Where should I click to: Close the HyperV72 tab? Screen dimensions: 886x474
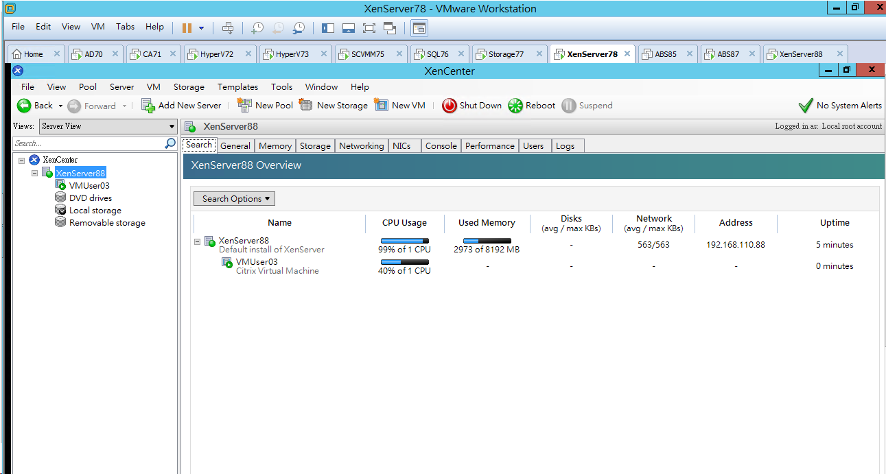(x=248, y=54)
